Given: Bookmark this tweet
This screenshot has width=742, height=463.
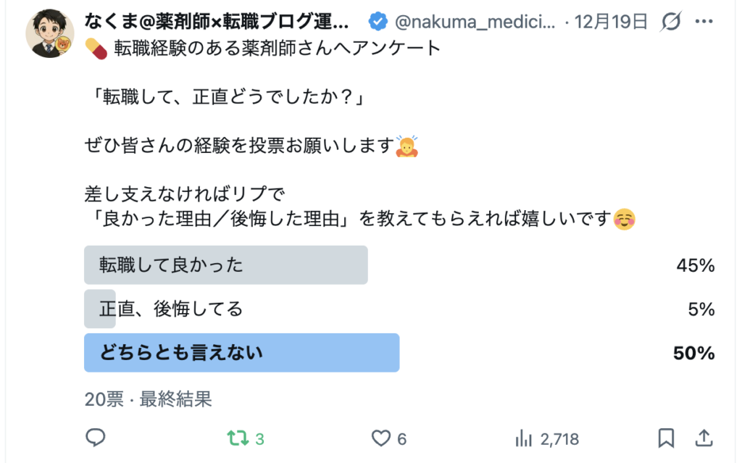Looking at the screenshot, I should pyautogui.click(x=666, y=438).
